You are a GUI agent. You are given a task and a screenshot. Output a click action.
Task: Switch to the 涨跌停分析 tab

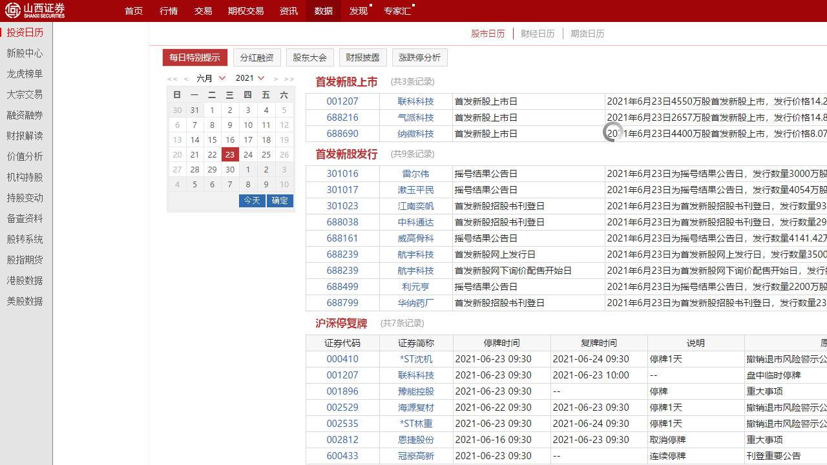(x=420, y=57)
